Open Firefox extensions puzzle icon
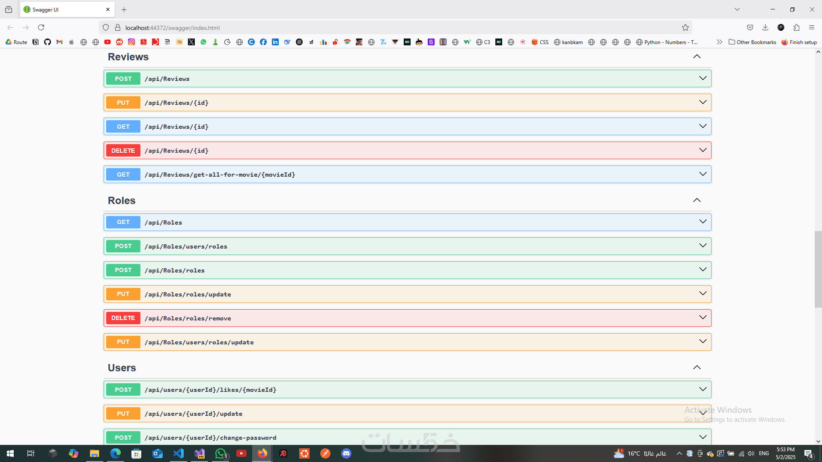This screenshot has height=462, width=822. coord(796,27)
